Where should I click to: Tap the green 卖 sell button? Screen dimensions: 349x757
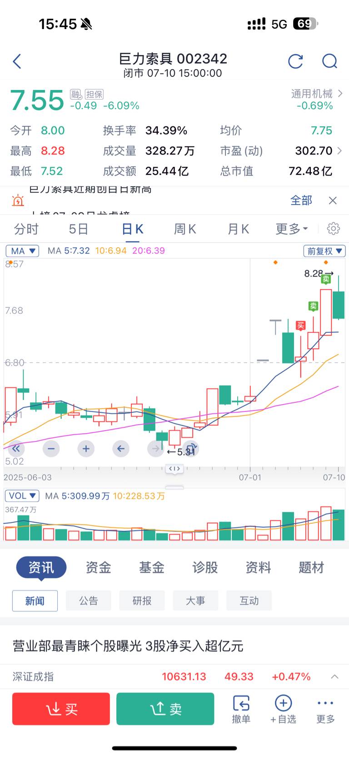coord(165,709)
